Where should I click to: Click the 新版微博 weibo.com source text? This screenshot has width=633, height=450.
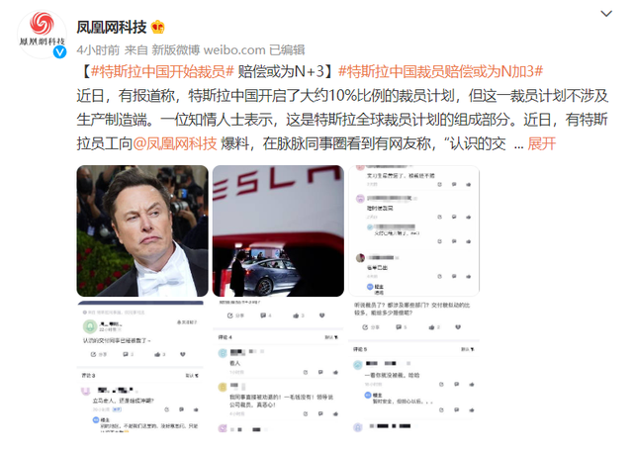coord(209,50)
